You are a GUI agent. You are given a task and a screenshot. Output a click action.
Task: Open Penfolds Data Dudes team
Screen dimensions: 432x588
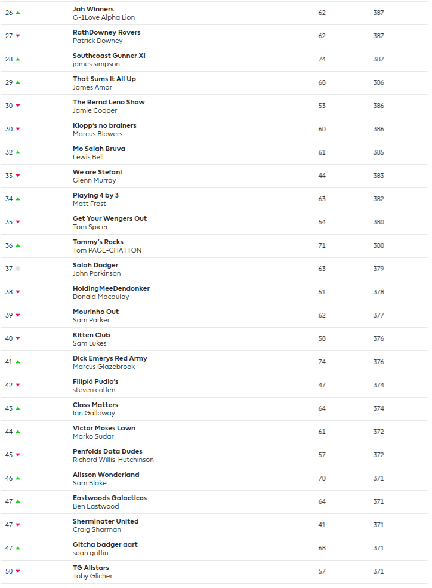tap(107, 451)
